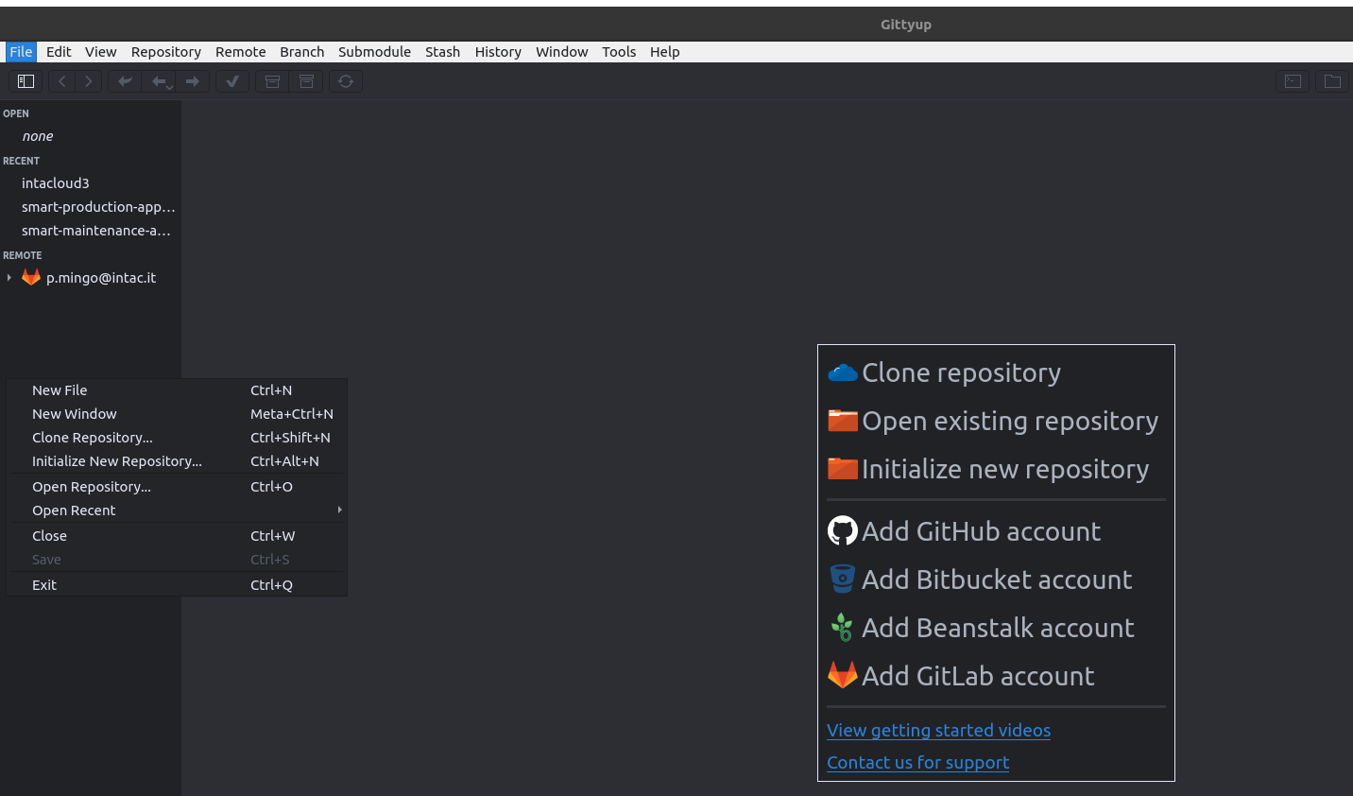
Task: Open the History menu
Action: (498, 52)
